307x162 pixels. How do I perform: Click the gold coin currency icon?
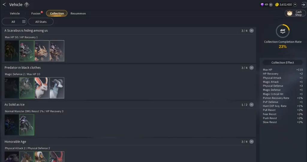[x=277, y=4]
